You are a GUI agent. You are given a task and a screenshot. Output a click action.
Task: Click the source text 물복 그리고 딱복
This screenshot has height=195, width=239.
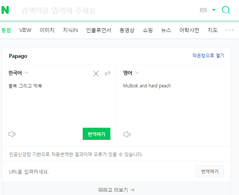(25, 86)
